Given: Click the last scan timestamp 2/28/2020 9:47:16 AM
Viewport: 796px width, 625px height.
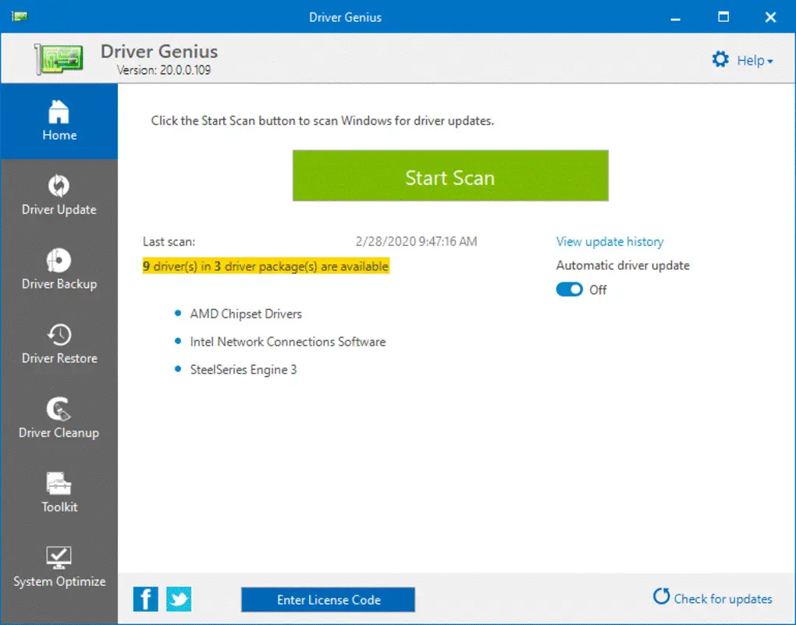Looking at the screenshot, I should [416, 241].
